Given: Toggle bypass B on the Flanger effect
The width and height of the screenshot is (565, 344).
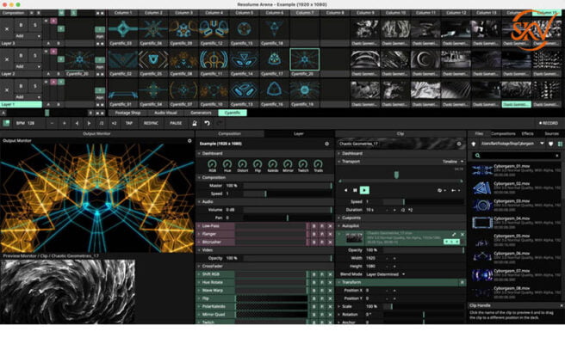Looking at the screenshot, I should point(314,233).
